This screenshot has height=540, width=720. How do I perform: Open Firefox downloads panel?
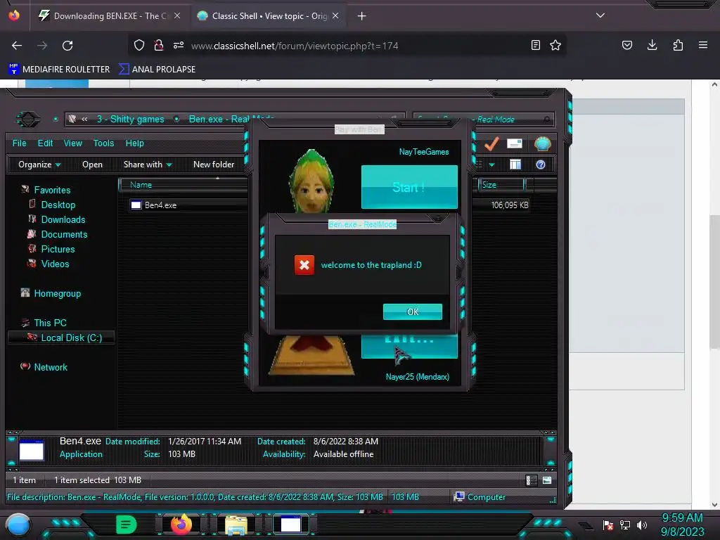pos(652,45)
